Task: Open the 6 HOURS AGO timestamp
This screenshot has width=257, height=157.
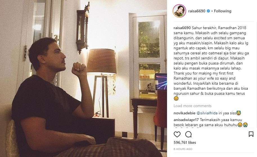Action: [183, 149]
